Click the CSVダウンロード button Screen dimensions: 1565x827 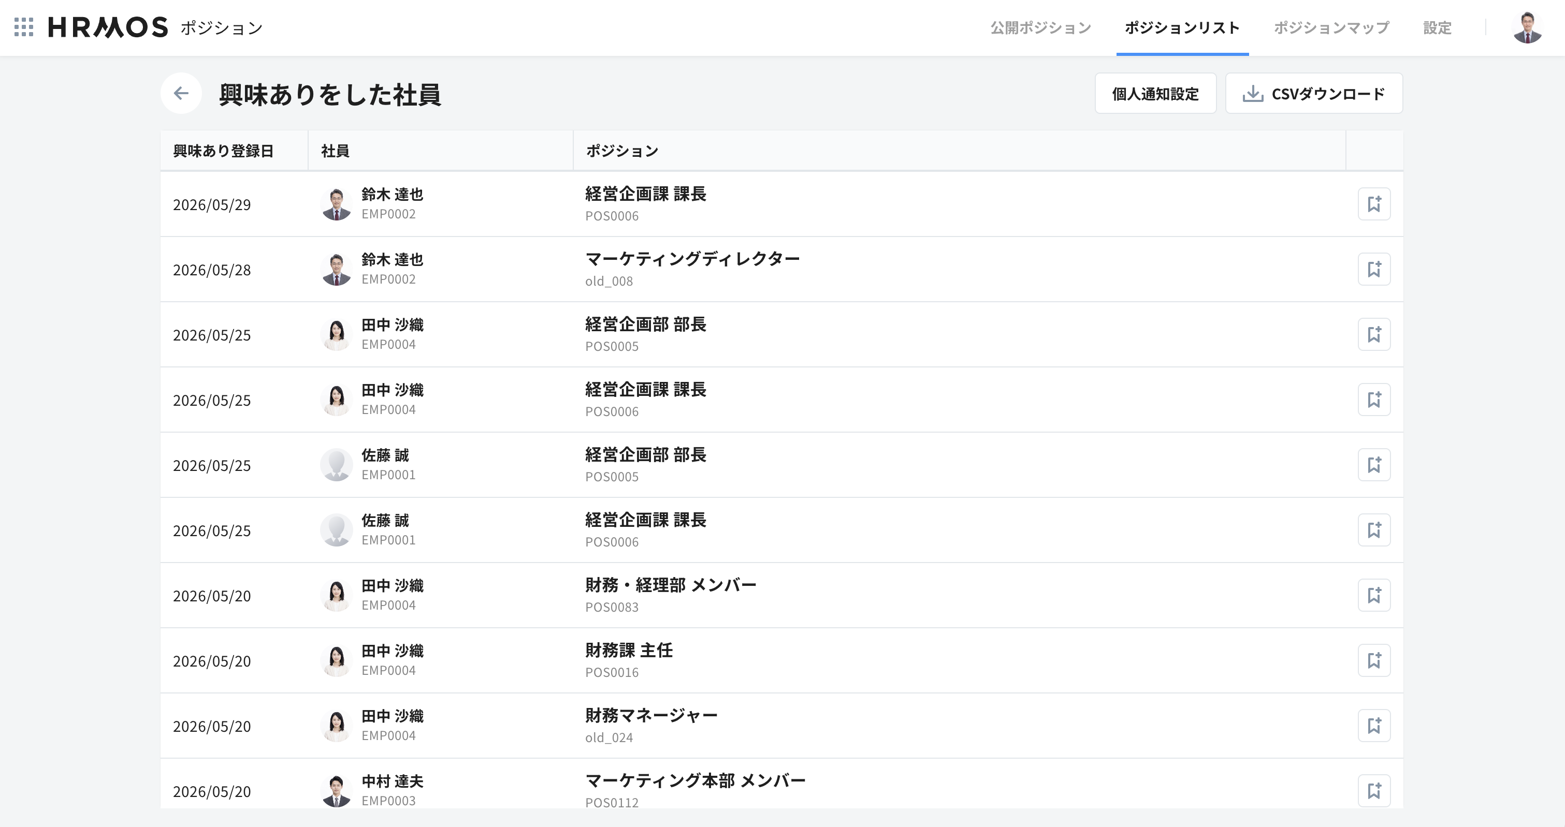pos(1314,94)
